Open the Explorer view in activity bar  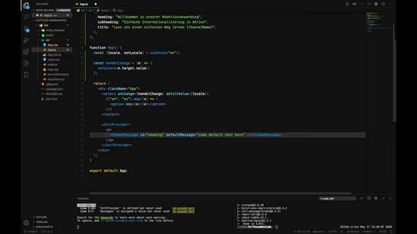[x=26, y=6]
